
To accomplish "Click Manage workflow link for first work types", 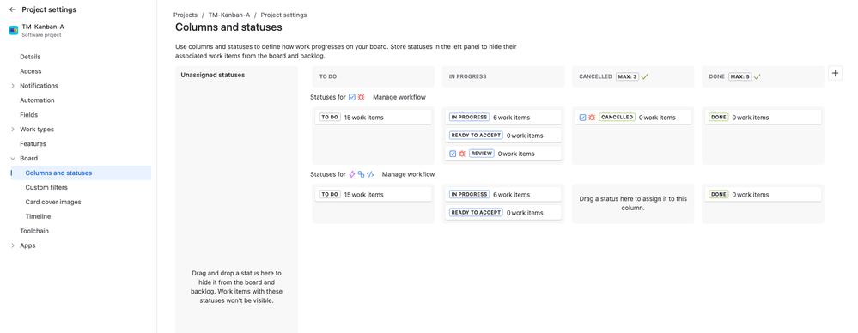I will (399, 97).
